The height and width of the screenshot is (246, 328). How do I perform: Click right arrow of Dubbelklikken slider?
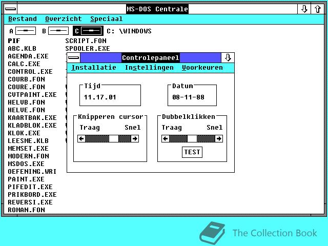219,138
